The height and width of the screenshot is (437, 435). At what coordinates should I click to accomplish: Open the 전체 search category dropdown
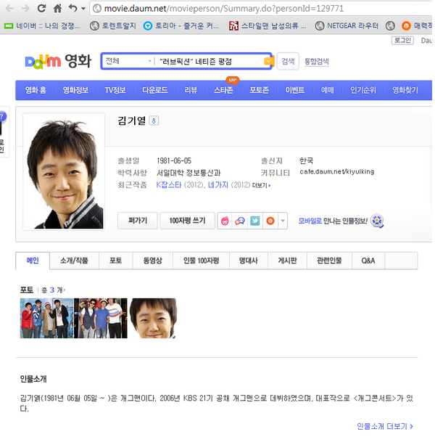tap(128, 61)
